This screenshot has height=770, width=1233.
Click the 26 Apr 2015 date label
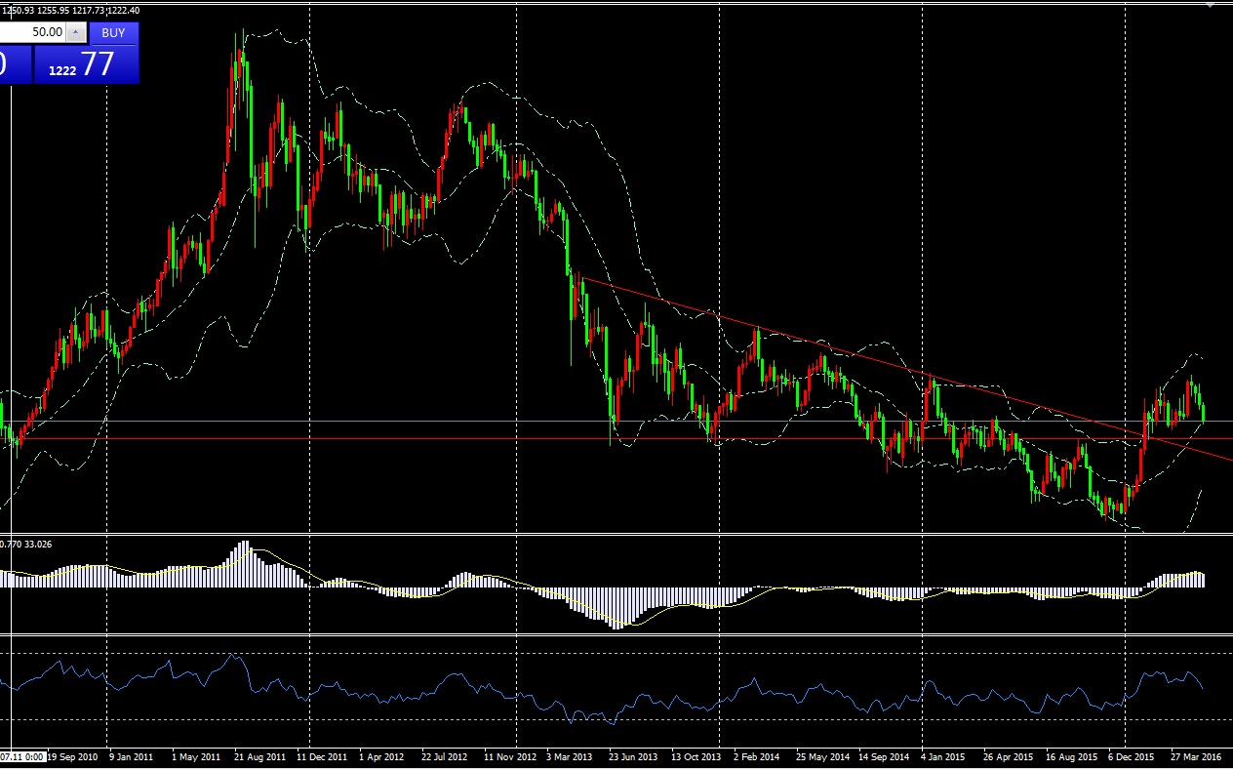point(1008,756)
